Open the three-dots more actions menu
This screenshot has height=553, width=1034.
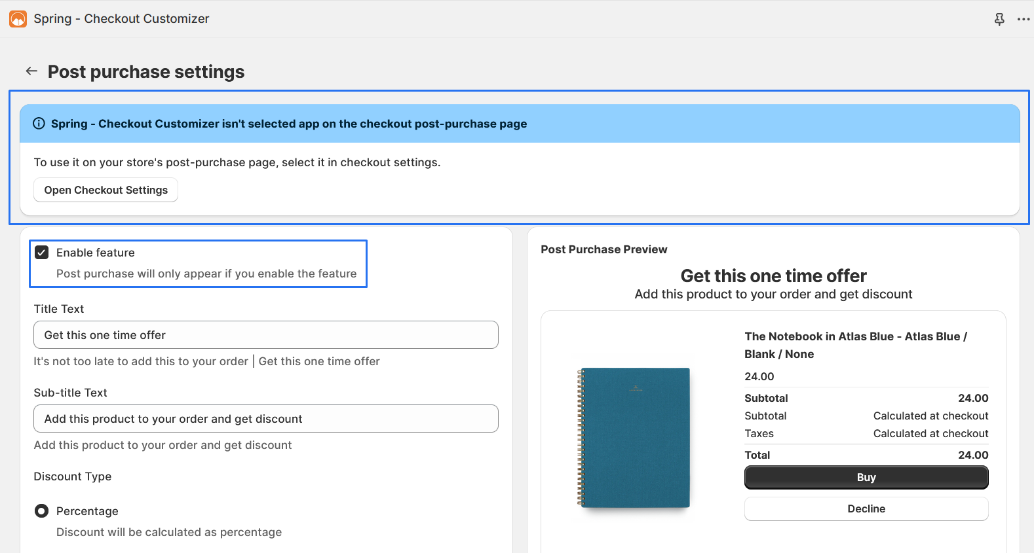[x=1024, y=20]
